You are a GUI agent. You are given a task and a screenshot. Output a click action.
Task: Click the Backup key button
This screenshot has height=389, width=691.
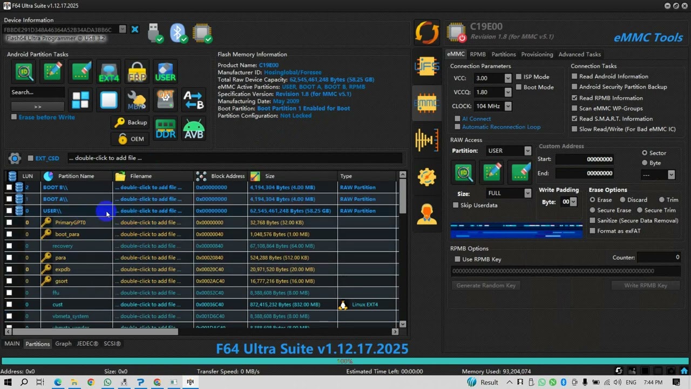point(130,123)
